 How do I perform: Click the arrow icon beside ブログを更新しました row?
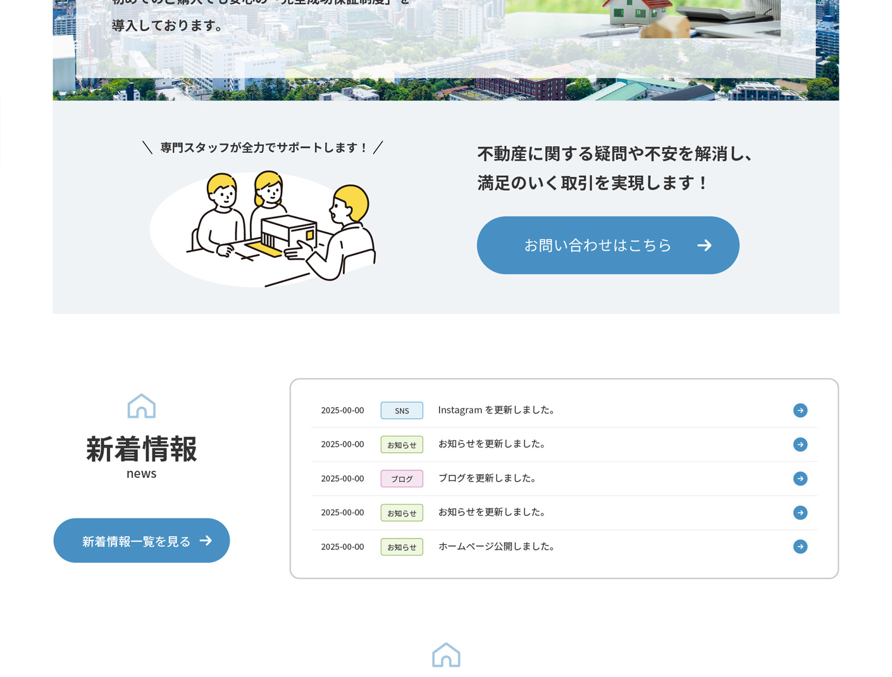800,479
